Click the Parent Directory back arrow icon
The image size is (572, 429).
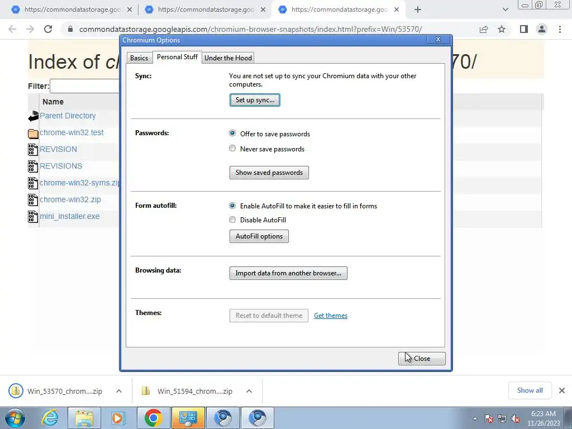[33, 116]
